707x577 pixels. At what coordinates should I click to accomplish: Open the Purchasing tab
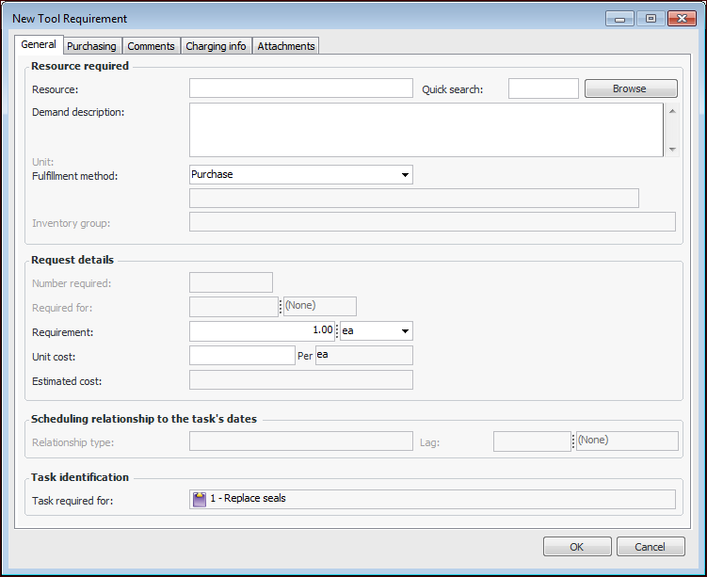pos(91,46)
